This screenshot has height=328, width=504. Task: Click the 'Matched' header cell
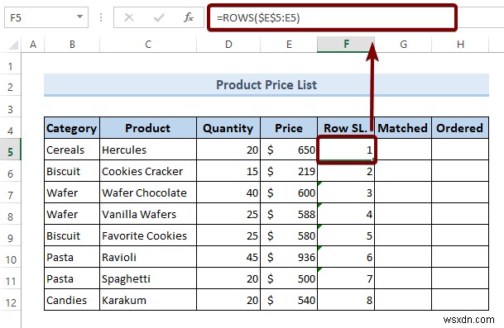(x=403, y=128)
